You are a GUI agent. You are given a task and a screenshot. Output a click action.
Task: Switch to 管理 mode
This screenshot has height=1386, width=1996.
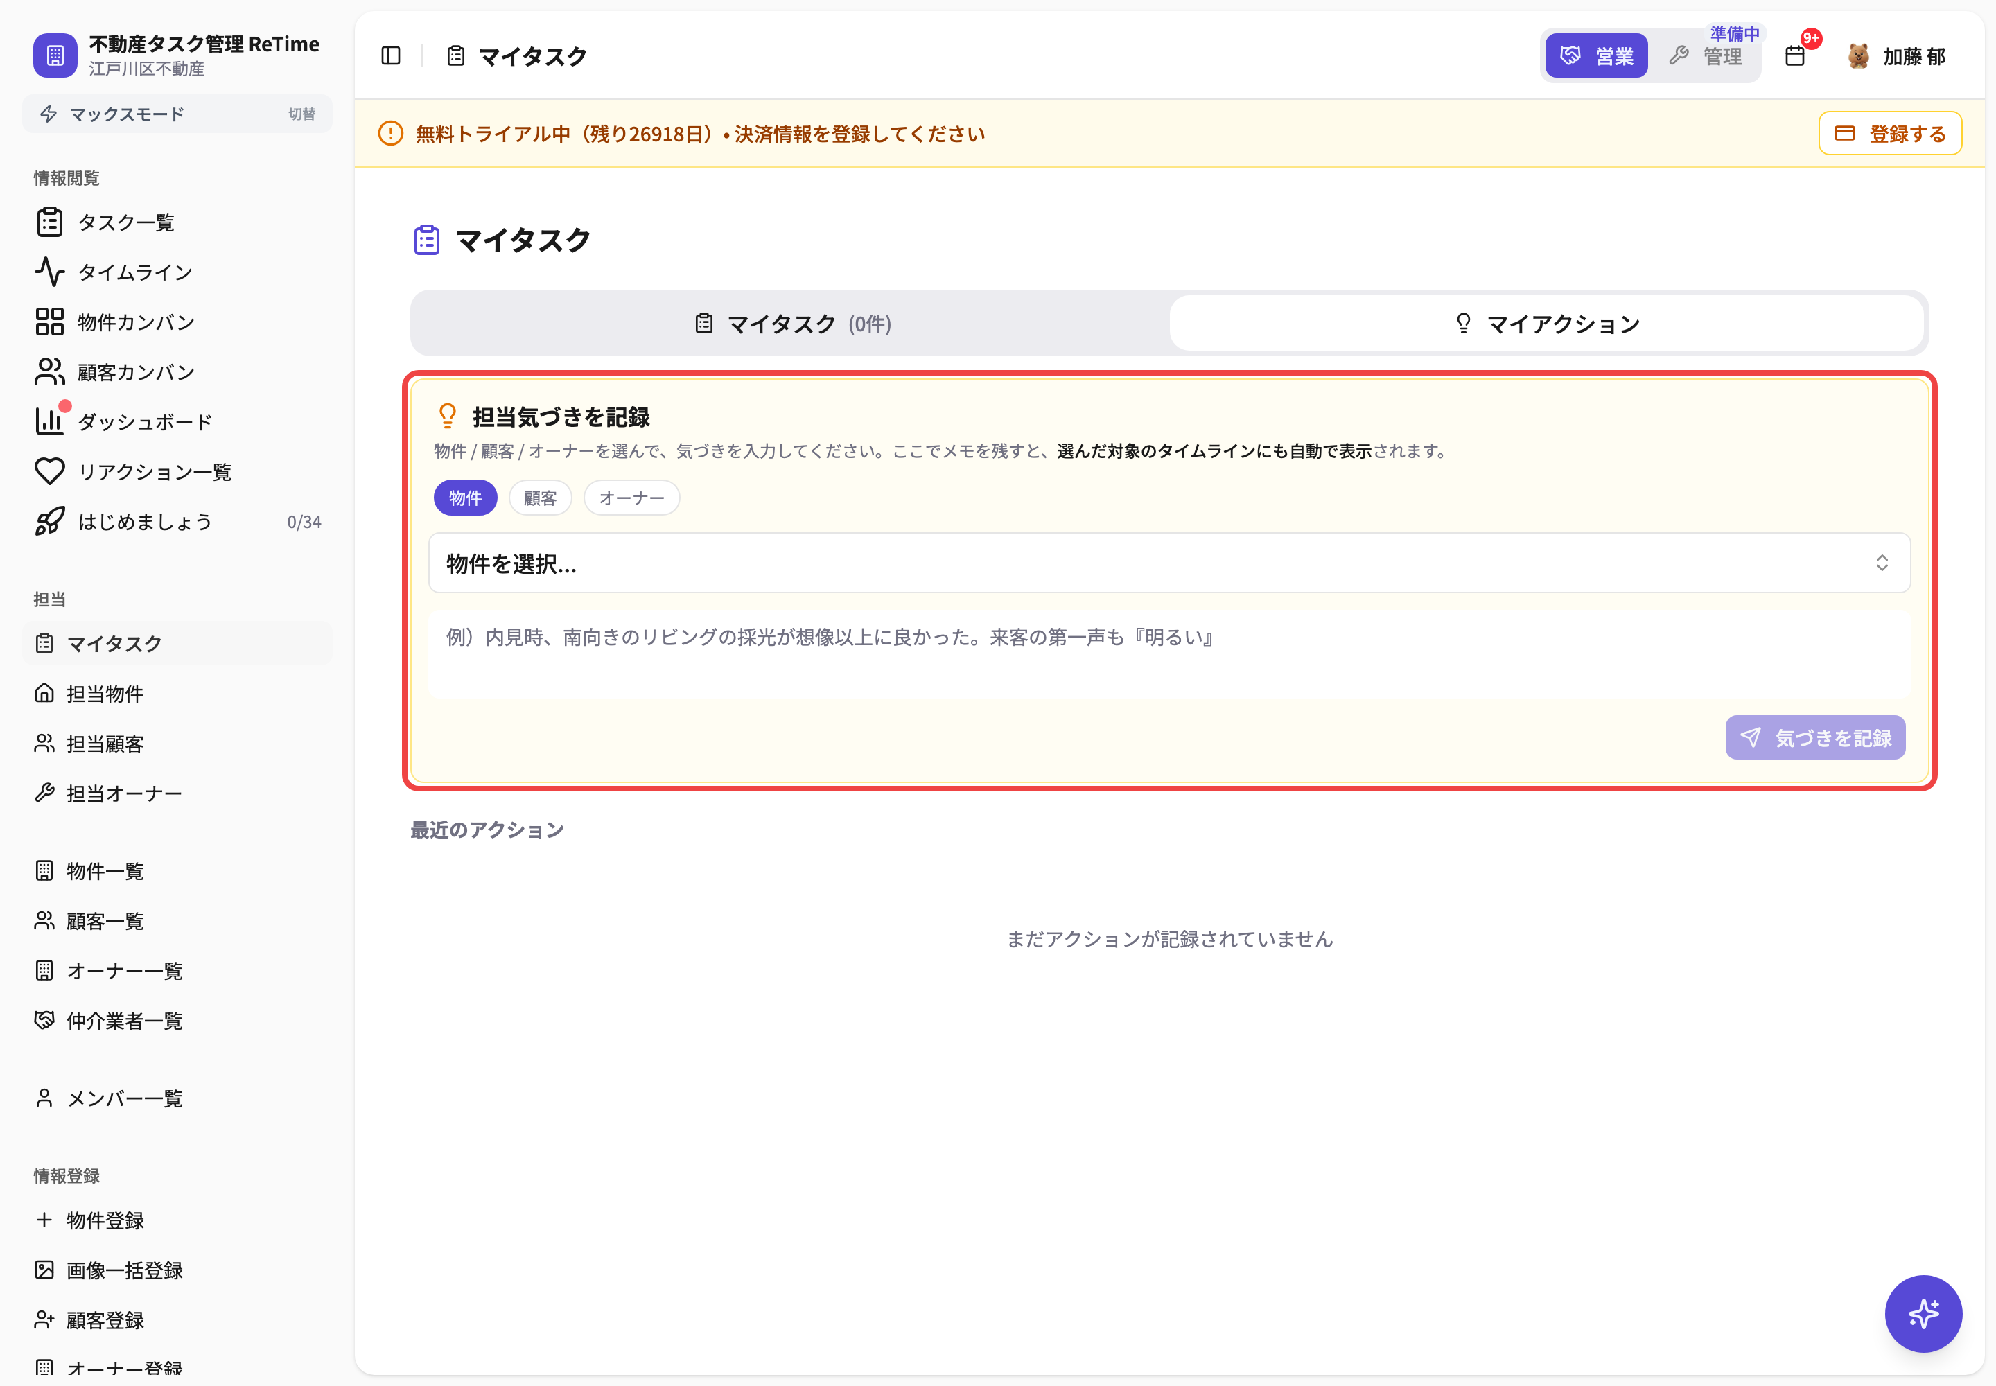[x=1706, y=55]
